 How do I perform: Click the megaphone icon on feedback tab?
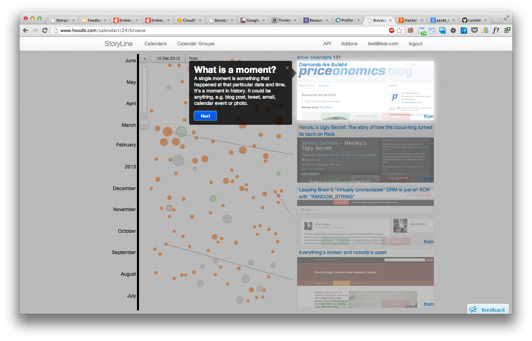pos(473,309)
